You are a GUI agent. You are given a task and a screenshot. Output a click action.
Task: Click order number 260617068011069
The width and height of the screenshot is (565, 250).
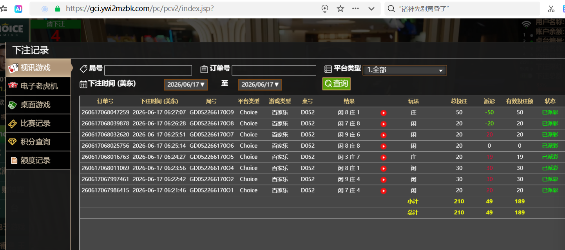[105, 168]
